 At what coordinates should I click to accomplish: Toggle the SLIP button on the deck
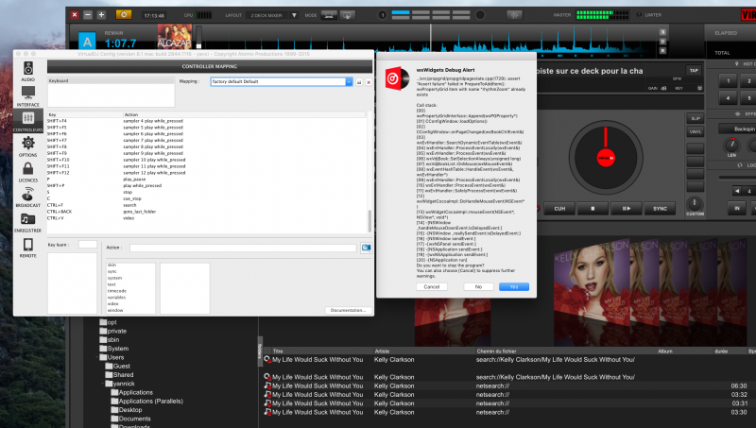695,118
